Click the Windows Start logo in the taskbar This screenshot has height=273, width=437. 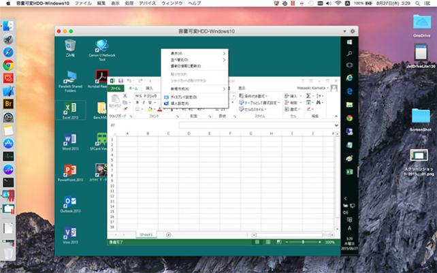pyautogui.click(x=349, y=42)
